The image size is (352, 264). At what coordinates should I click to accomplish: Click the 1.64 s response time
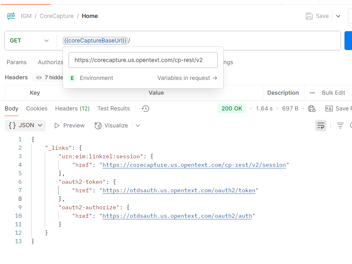click(264, 109)
